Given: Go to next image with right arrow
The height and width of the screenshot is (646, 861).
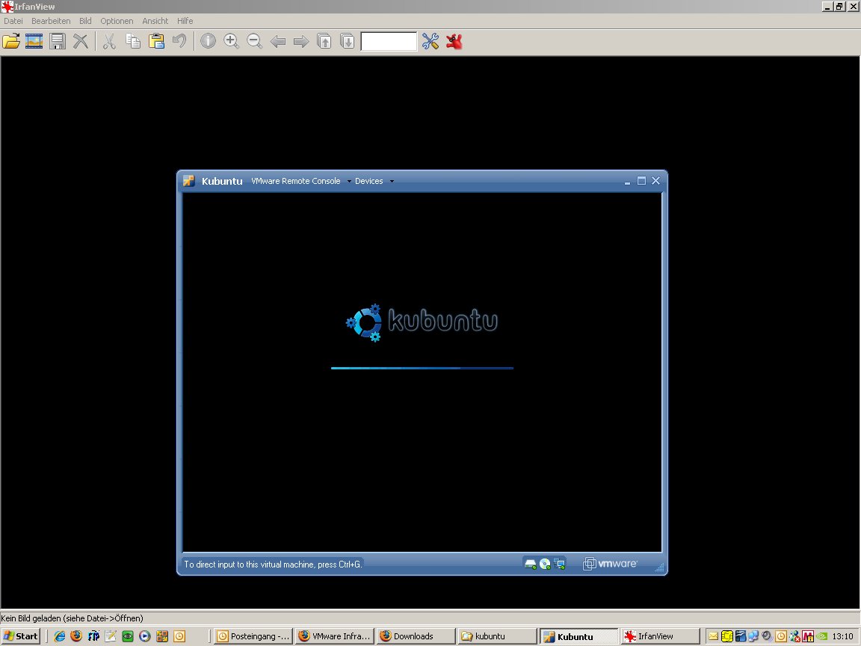Looking at the screenshot, I should [x=301, y=41].
